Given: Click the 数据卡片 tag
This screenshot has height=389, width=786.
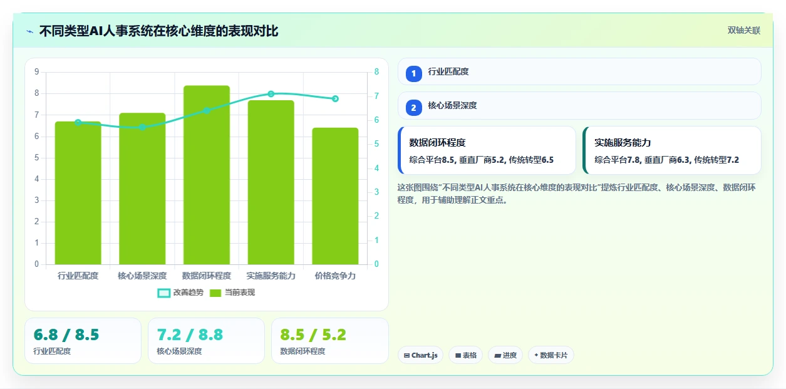Looking at the screenshot, I should tap(551, 355).
